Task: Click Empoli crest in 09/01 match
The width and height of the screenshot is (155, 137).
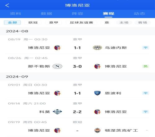Action: (97, 93)
